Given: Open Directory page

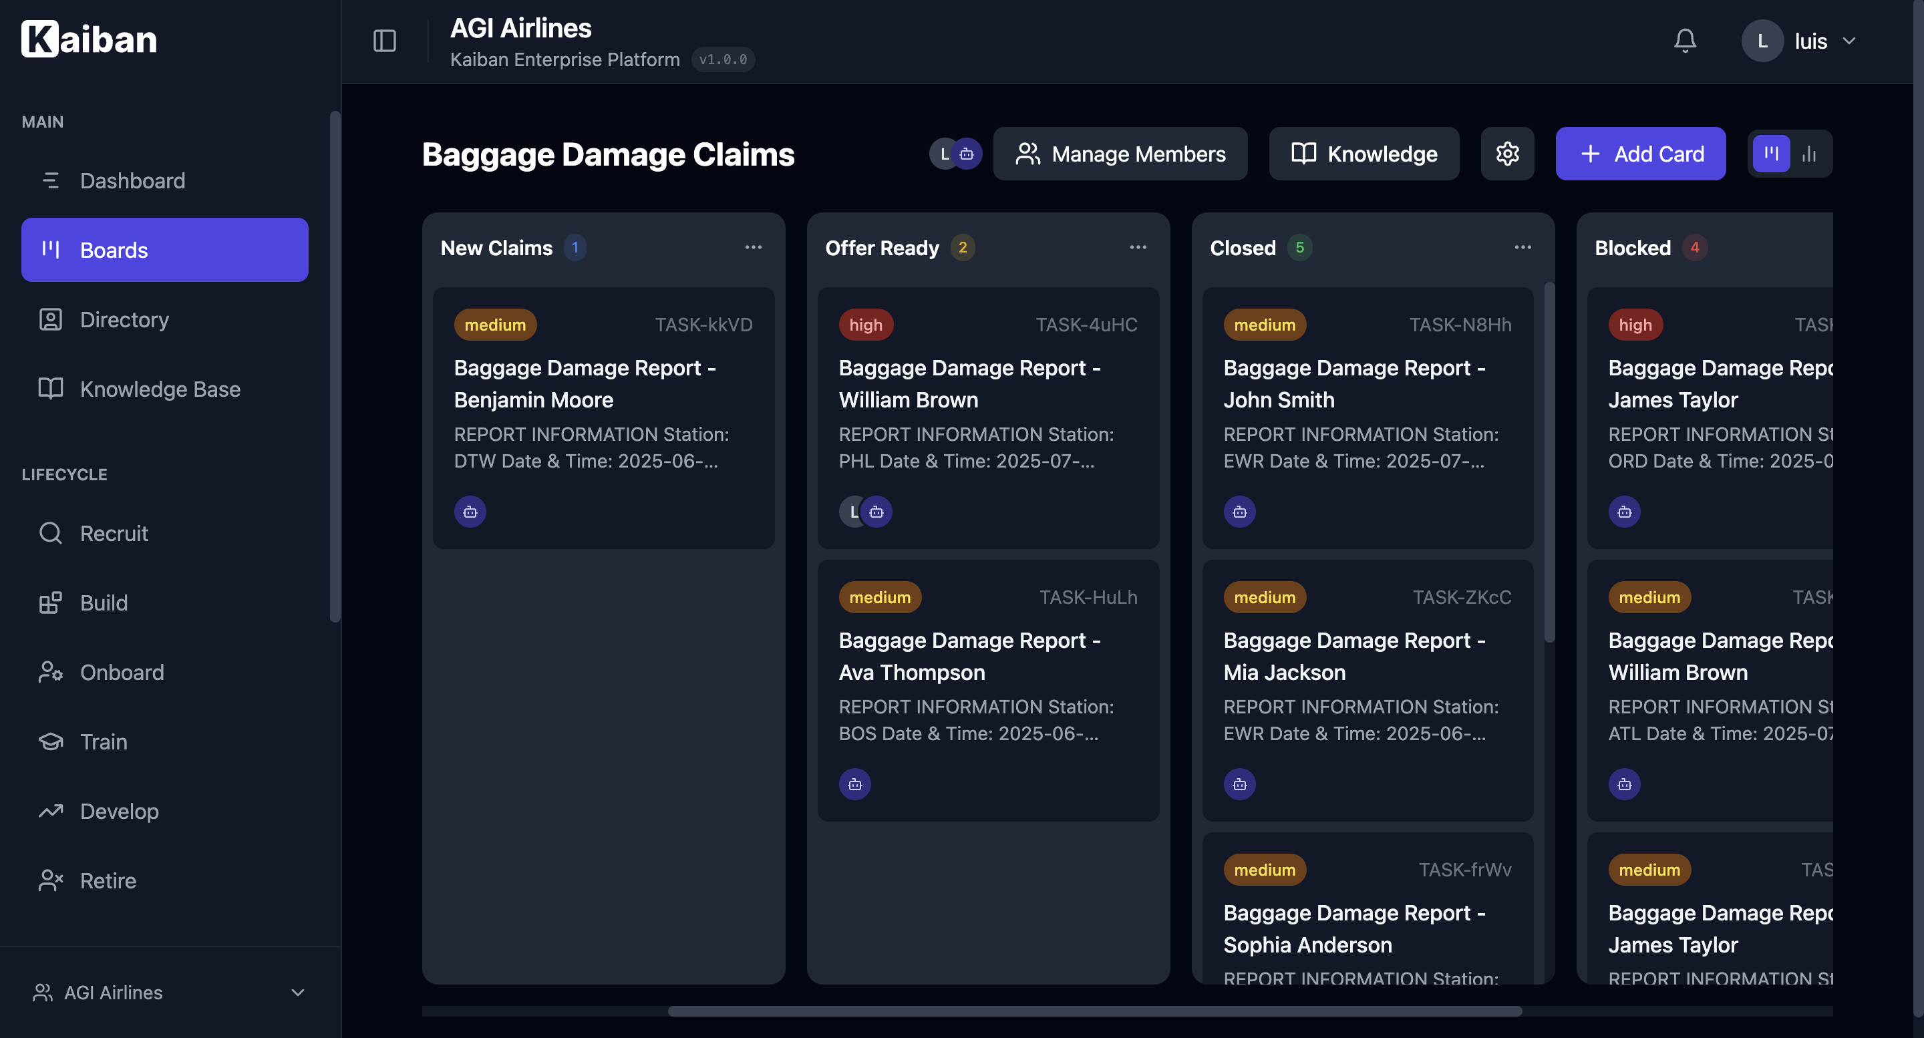Looking at the screenshot, I should click(x=164, y=319).
